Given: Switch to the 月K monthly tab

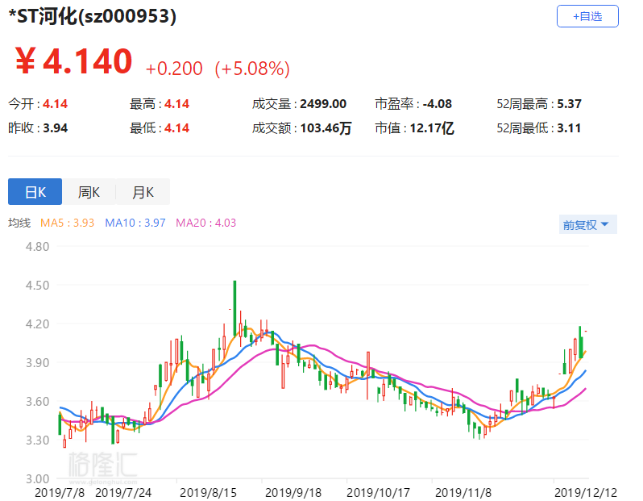Looking at the screenshot, I should click(143, 192).
